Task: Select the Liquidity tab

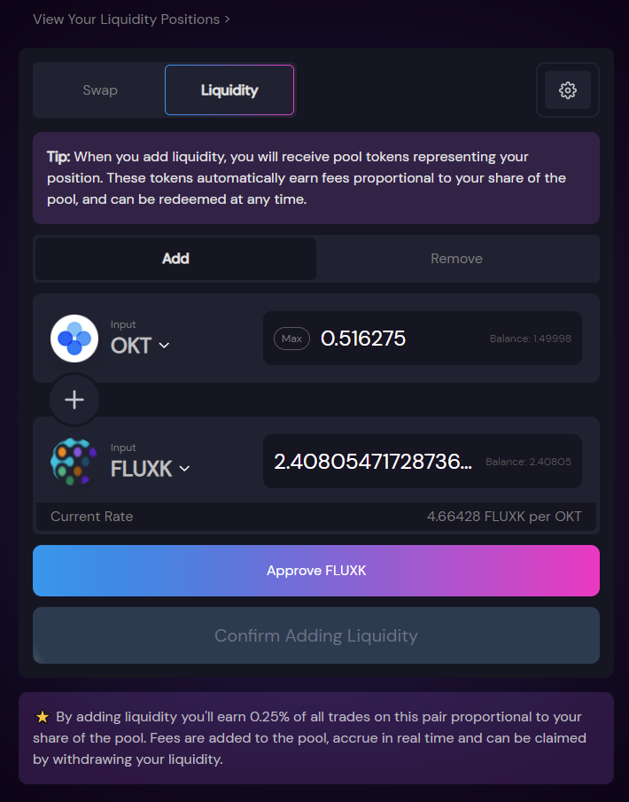Action: (229, 90)
